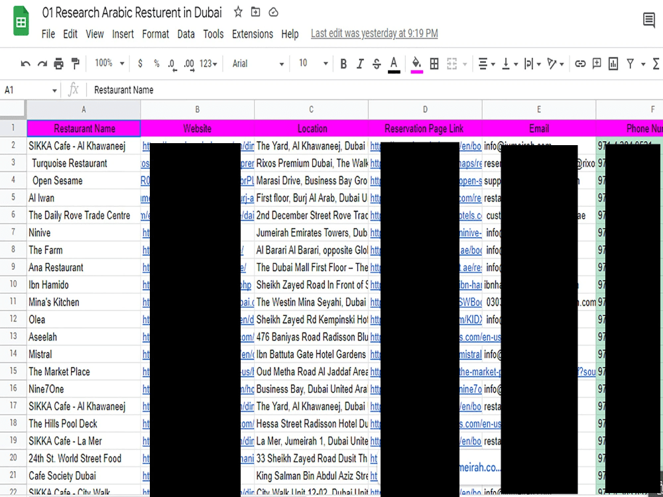The width and height of the screenshot is (663, 497).
Task: Open the Edit menu
Action: click(x=70, y=34)
